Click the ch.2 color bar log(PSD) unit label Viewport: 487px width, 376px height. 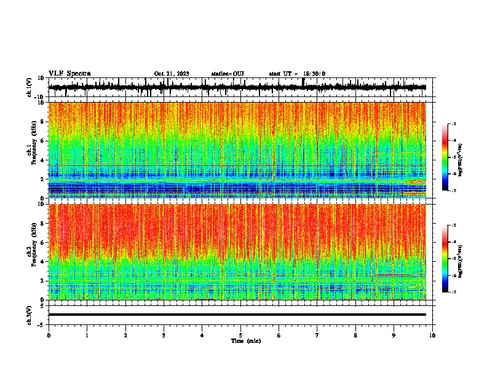461,261
